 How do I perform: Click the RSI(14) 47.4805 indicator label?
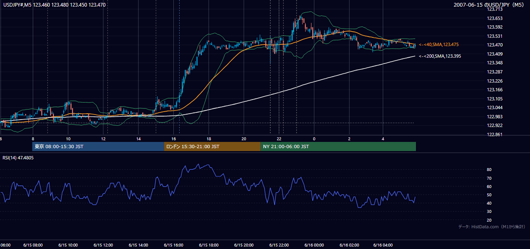(x=18, y=158)
